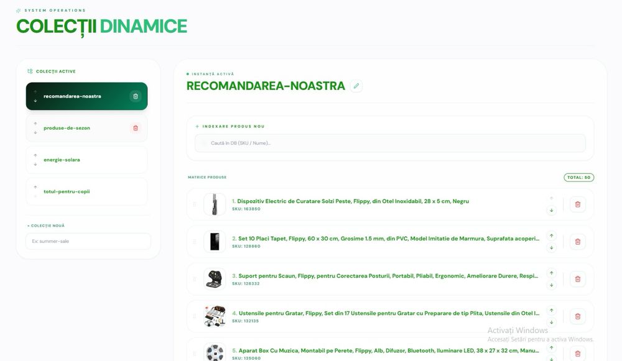Image resolution: width=622 pixels, height=361 pixels.
Task: Open the totul-pentru-copii collection
Action: [86, 191]
